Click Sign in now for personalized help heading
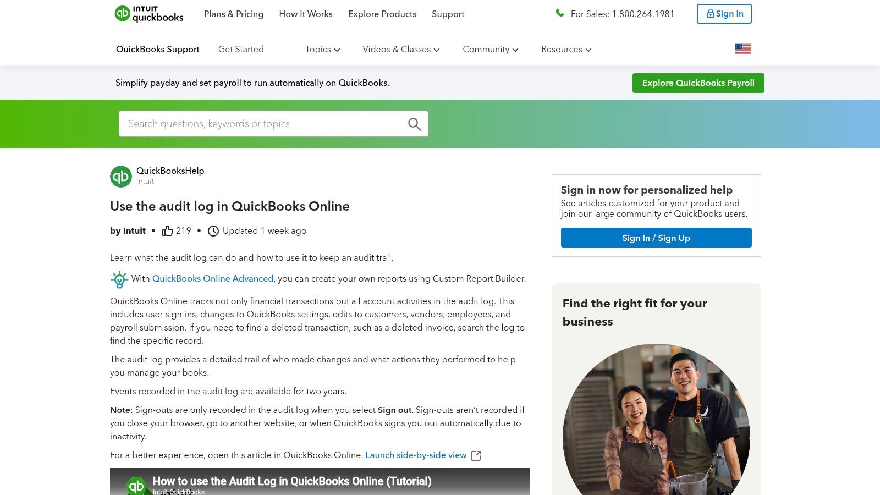The height and width of the screenshot is (495, 880). [647, 190]
